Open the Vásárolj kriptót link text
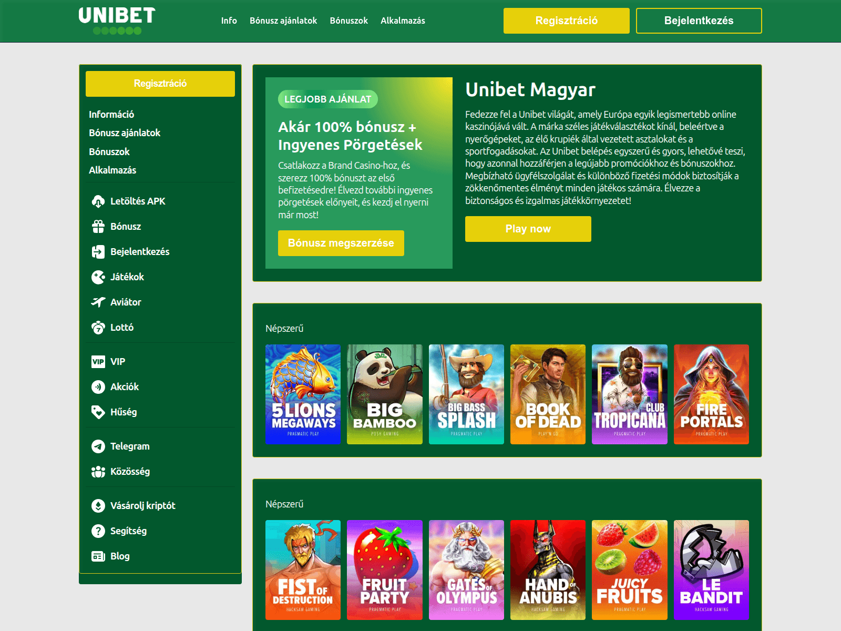Viewport: 841px width, 631px height. pyautogui.click(x=143, y=506)
